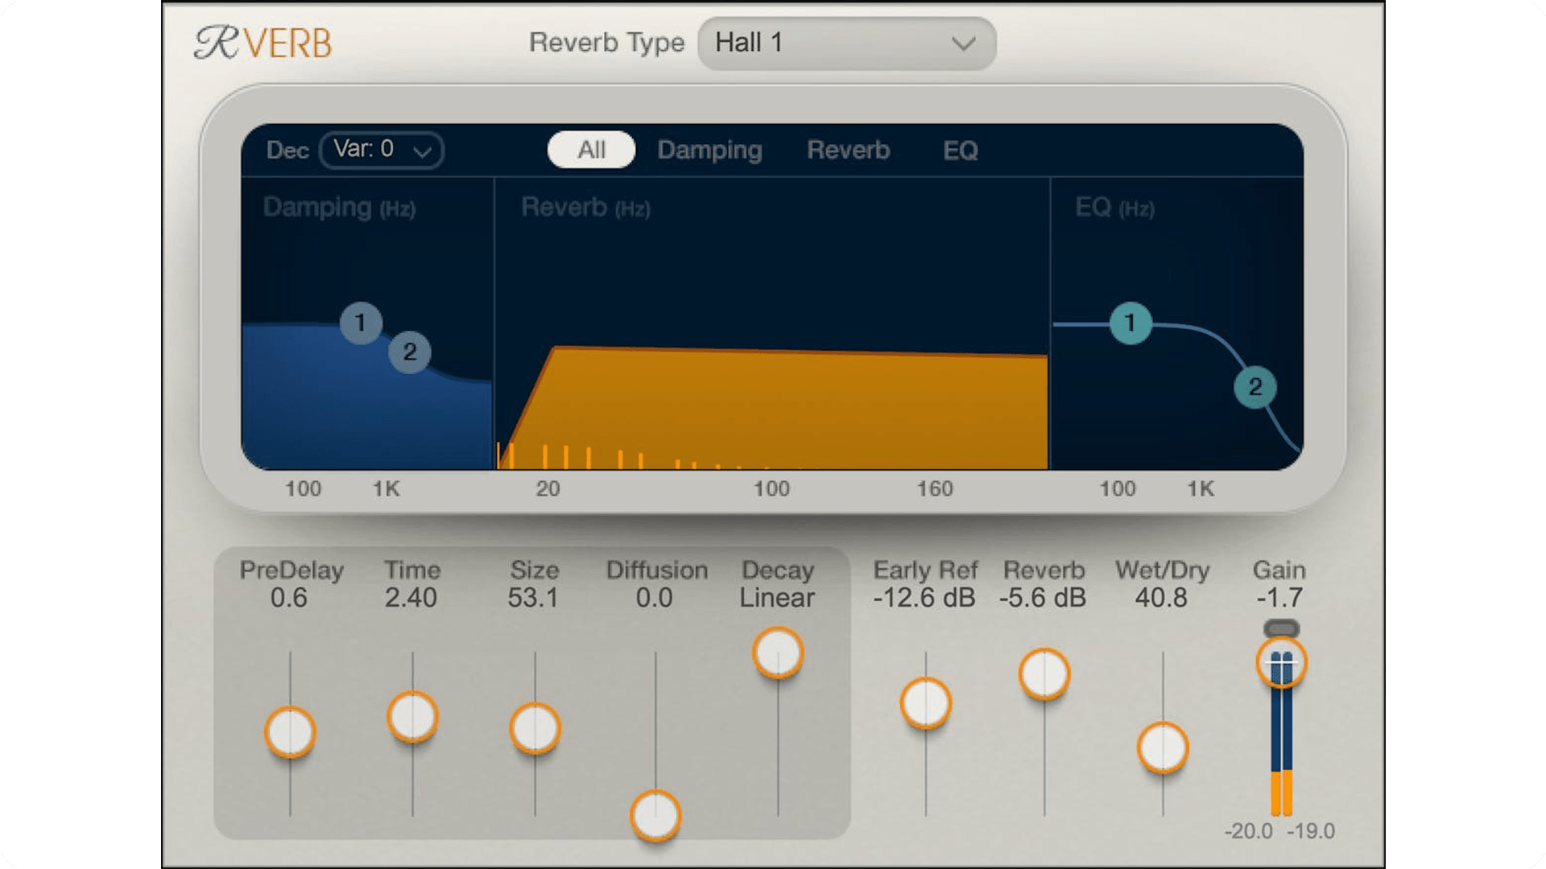The height and width of the screenshot is (869, 1546).
Task: Click the Reverb value -5.6 dB
Action: [x=1043, y=598]
